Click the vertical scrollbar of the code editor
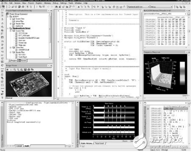Image resolution: width=191 pixels, height=153 pixels. tap(141, 52)
